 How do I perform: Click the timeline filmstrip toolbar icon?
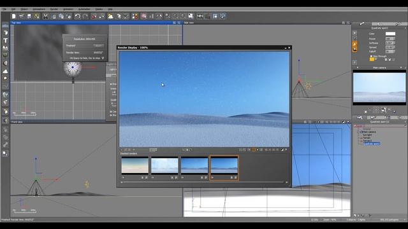(200, 17)
